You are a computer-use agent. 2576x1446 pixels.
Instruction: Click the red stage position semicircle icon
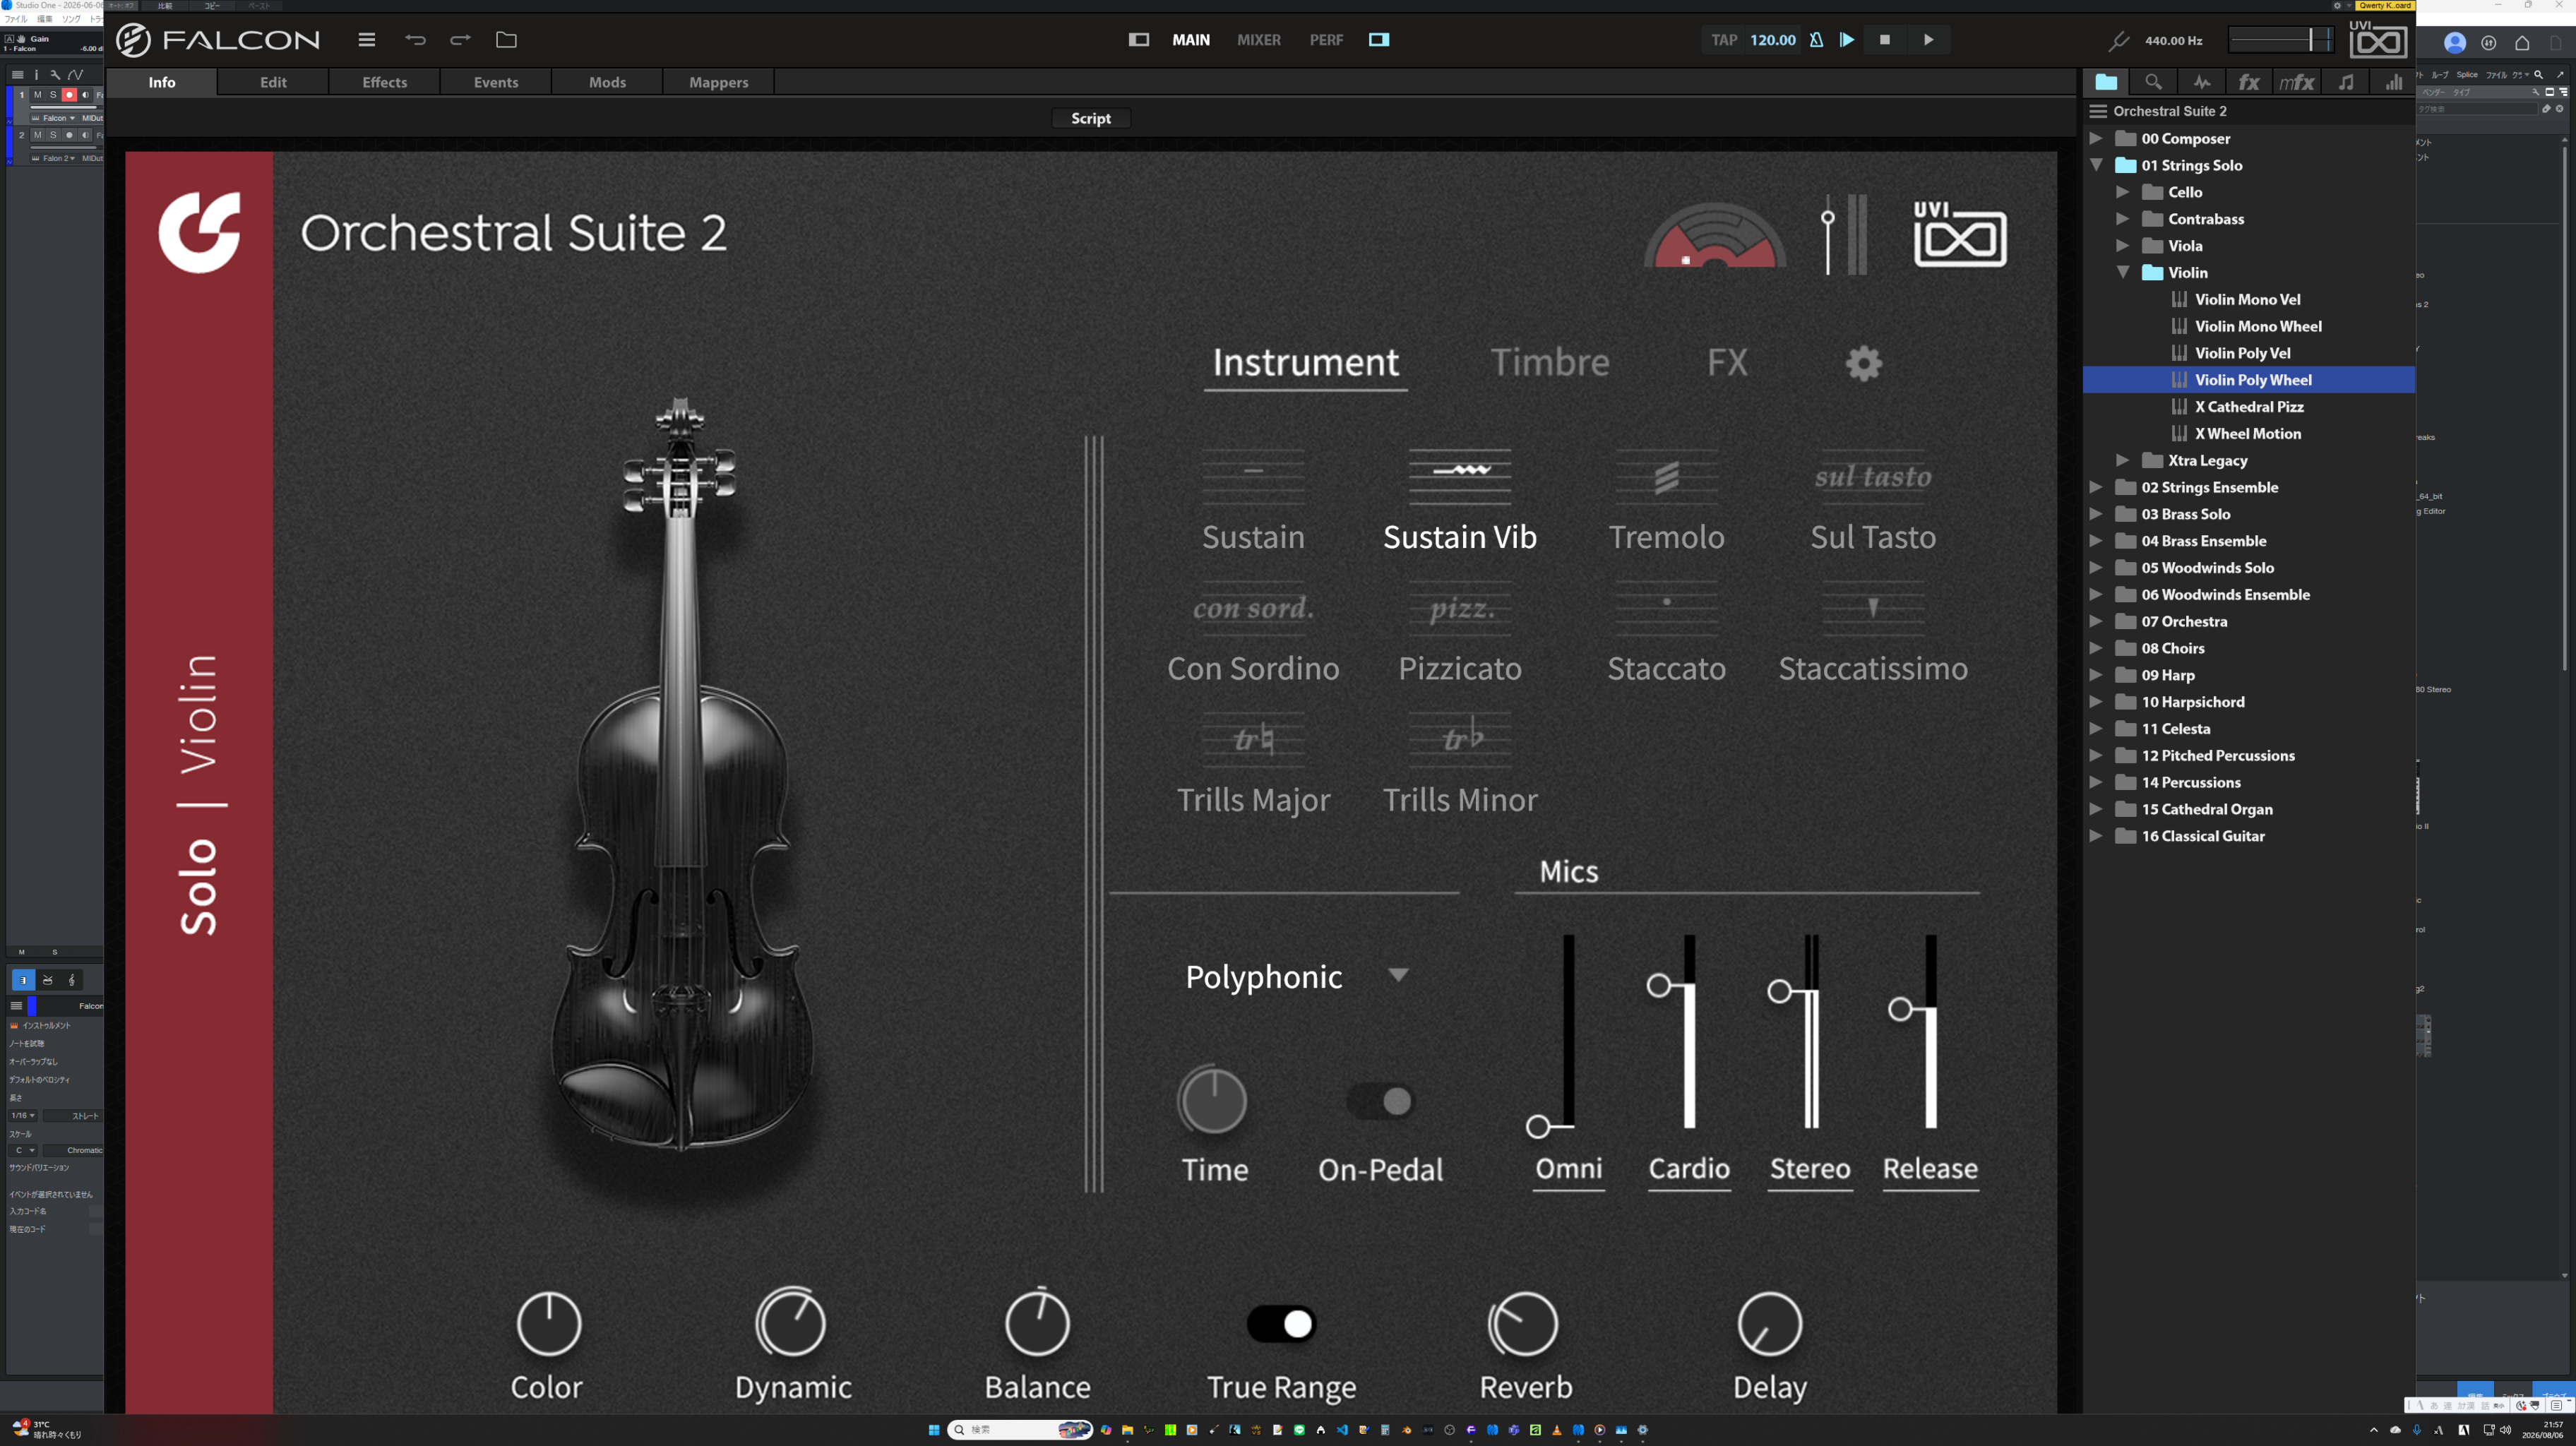click(x=1716, y=236)
